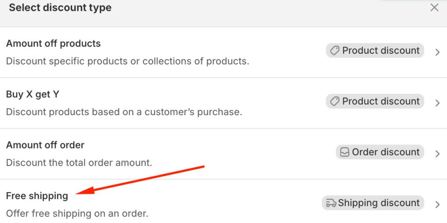
Task: Click the Order discount badge text
Action: tap(385, 152)
